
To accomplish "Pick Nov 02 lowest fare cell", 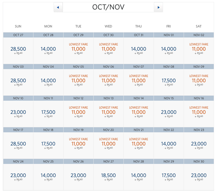I will point(199,51).
